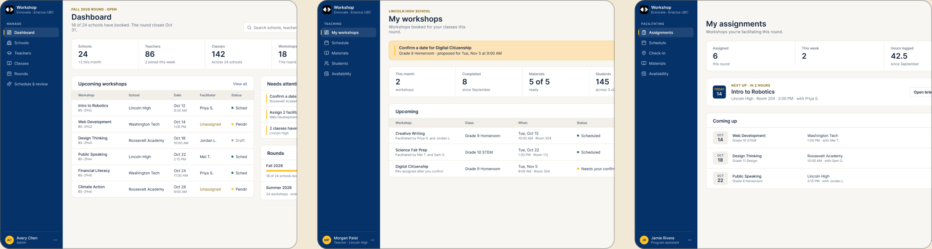Click the Availability icon in the Teaching sidebar
This screenshot has width=932, height=249.
coord(327,74)
